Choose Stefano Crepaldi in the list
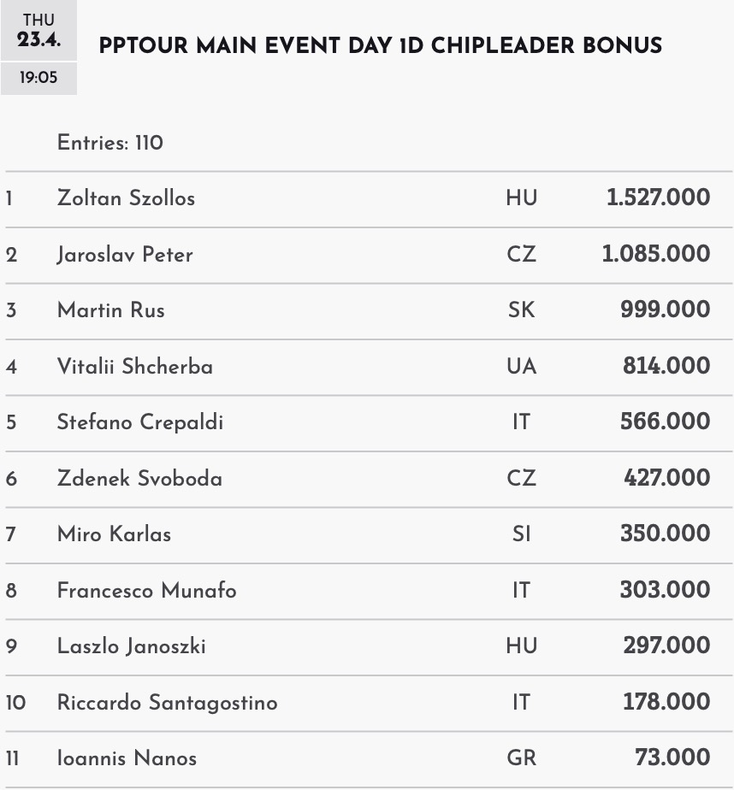Screen dimensions: 734x790 coord(139,422)
